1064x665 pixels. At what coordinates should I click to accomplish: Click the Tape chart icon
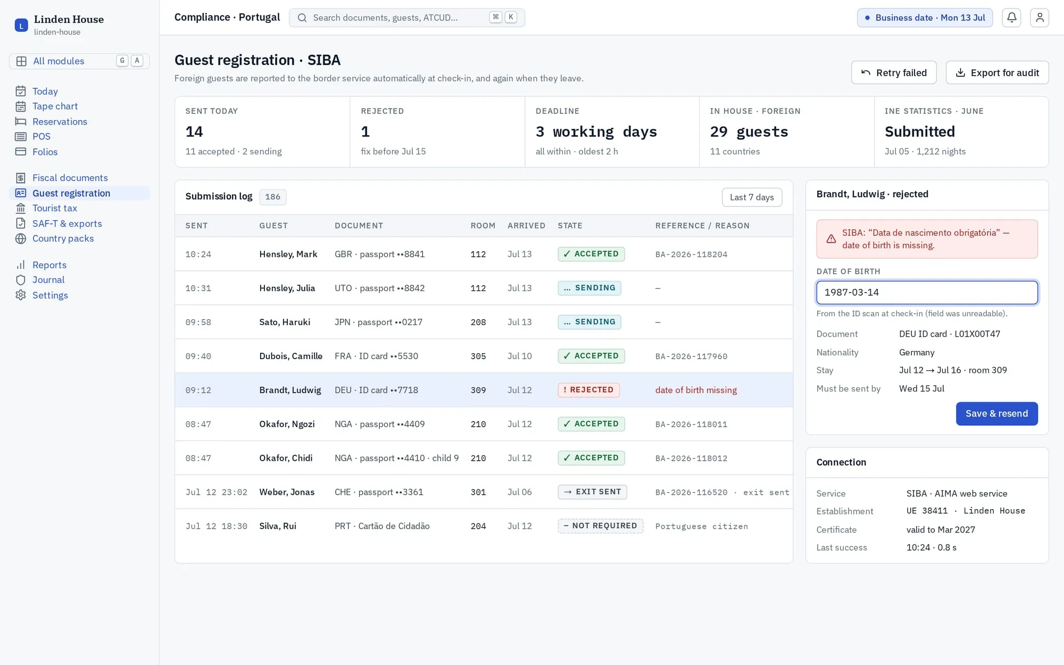click(21, 106)
